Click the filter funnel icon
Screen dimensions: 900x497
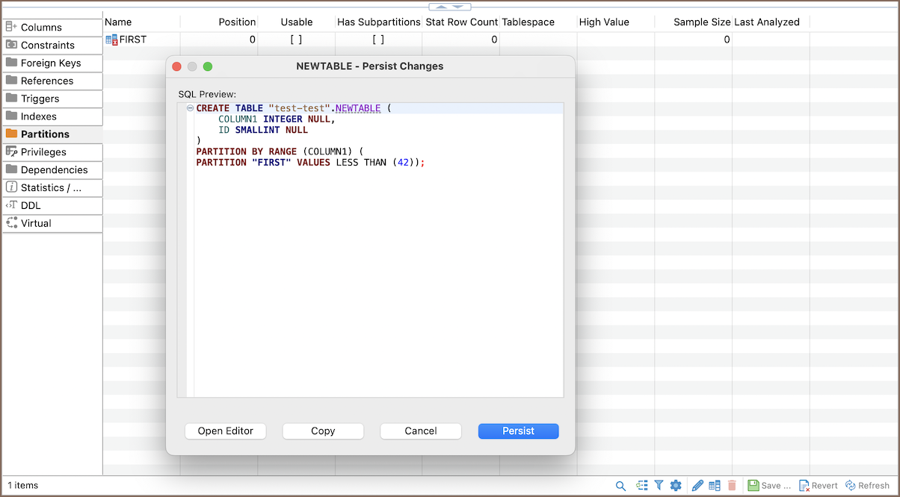[x=659, y=485]
